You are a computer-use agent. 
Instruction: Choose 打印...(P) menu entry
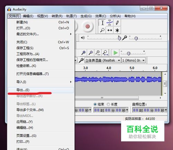point(41,142)
